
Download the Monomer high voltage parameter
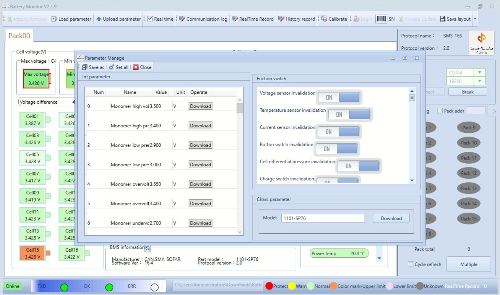(x=200, y=106)
